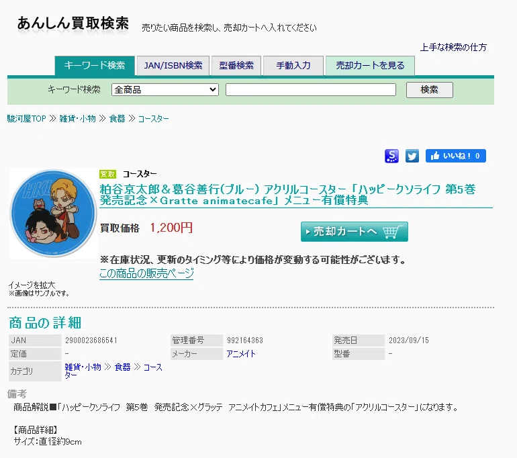Open コースター breadcrumb link
The height and width of the screenshot is (458, 517).
tap(153, 119)
